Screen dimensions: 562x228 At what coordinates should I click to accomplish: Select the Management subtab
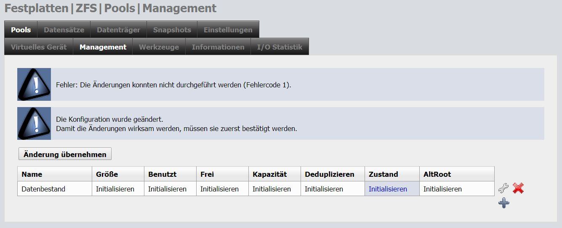pos(103,47)
